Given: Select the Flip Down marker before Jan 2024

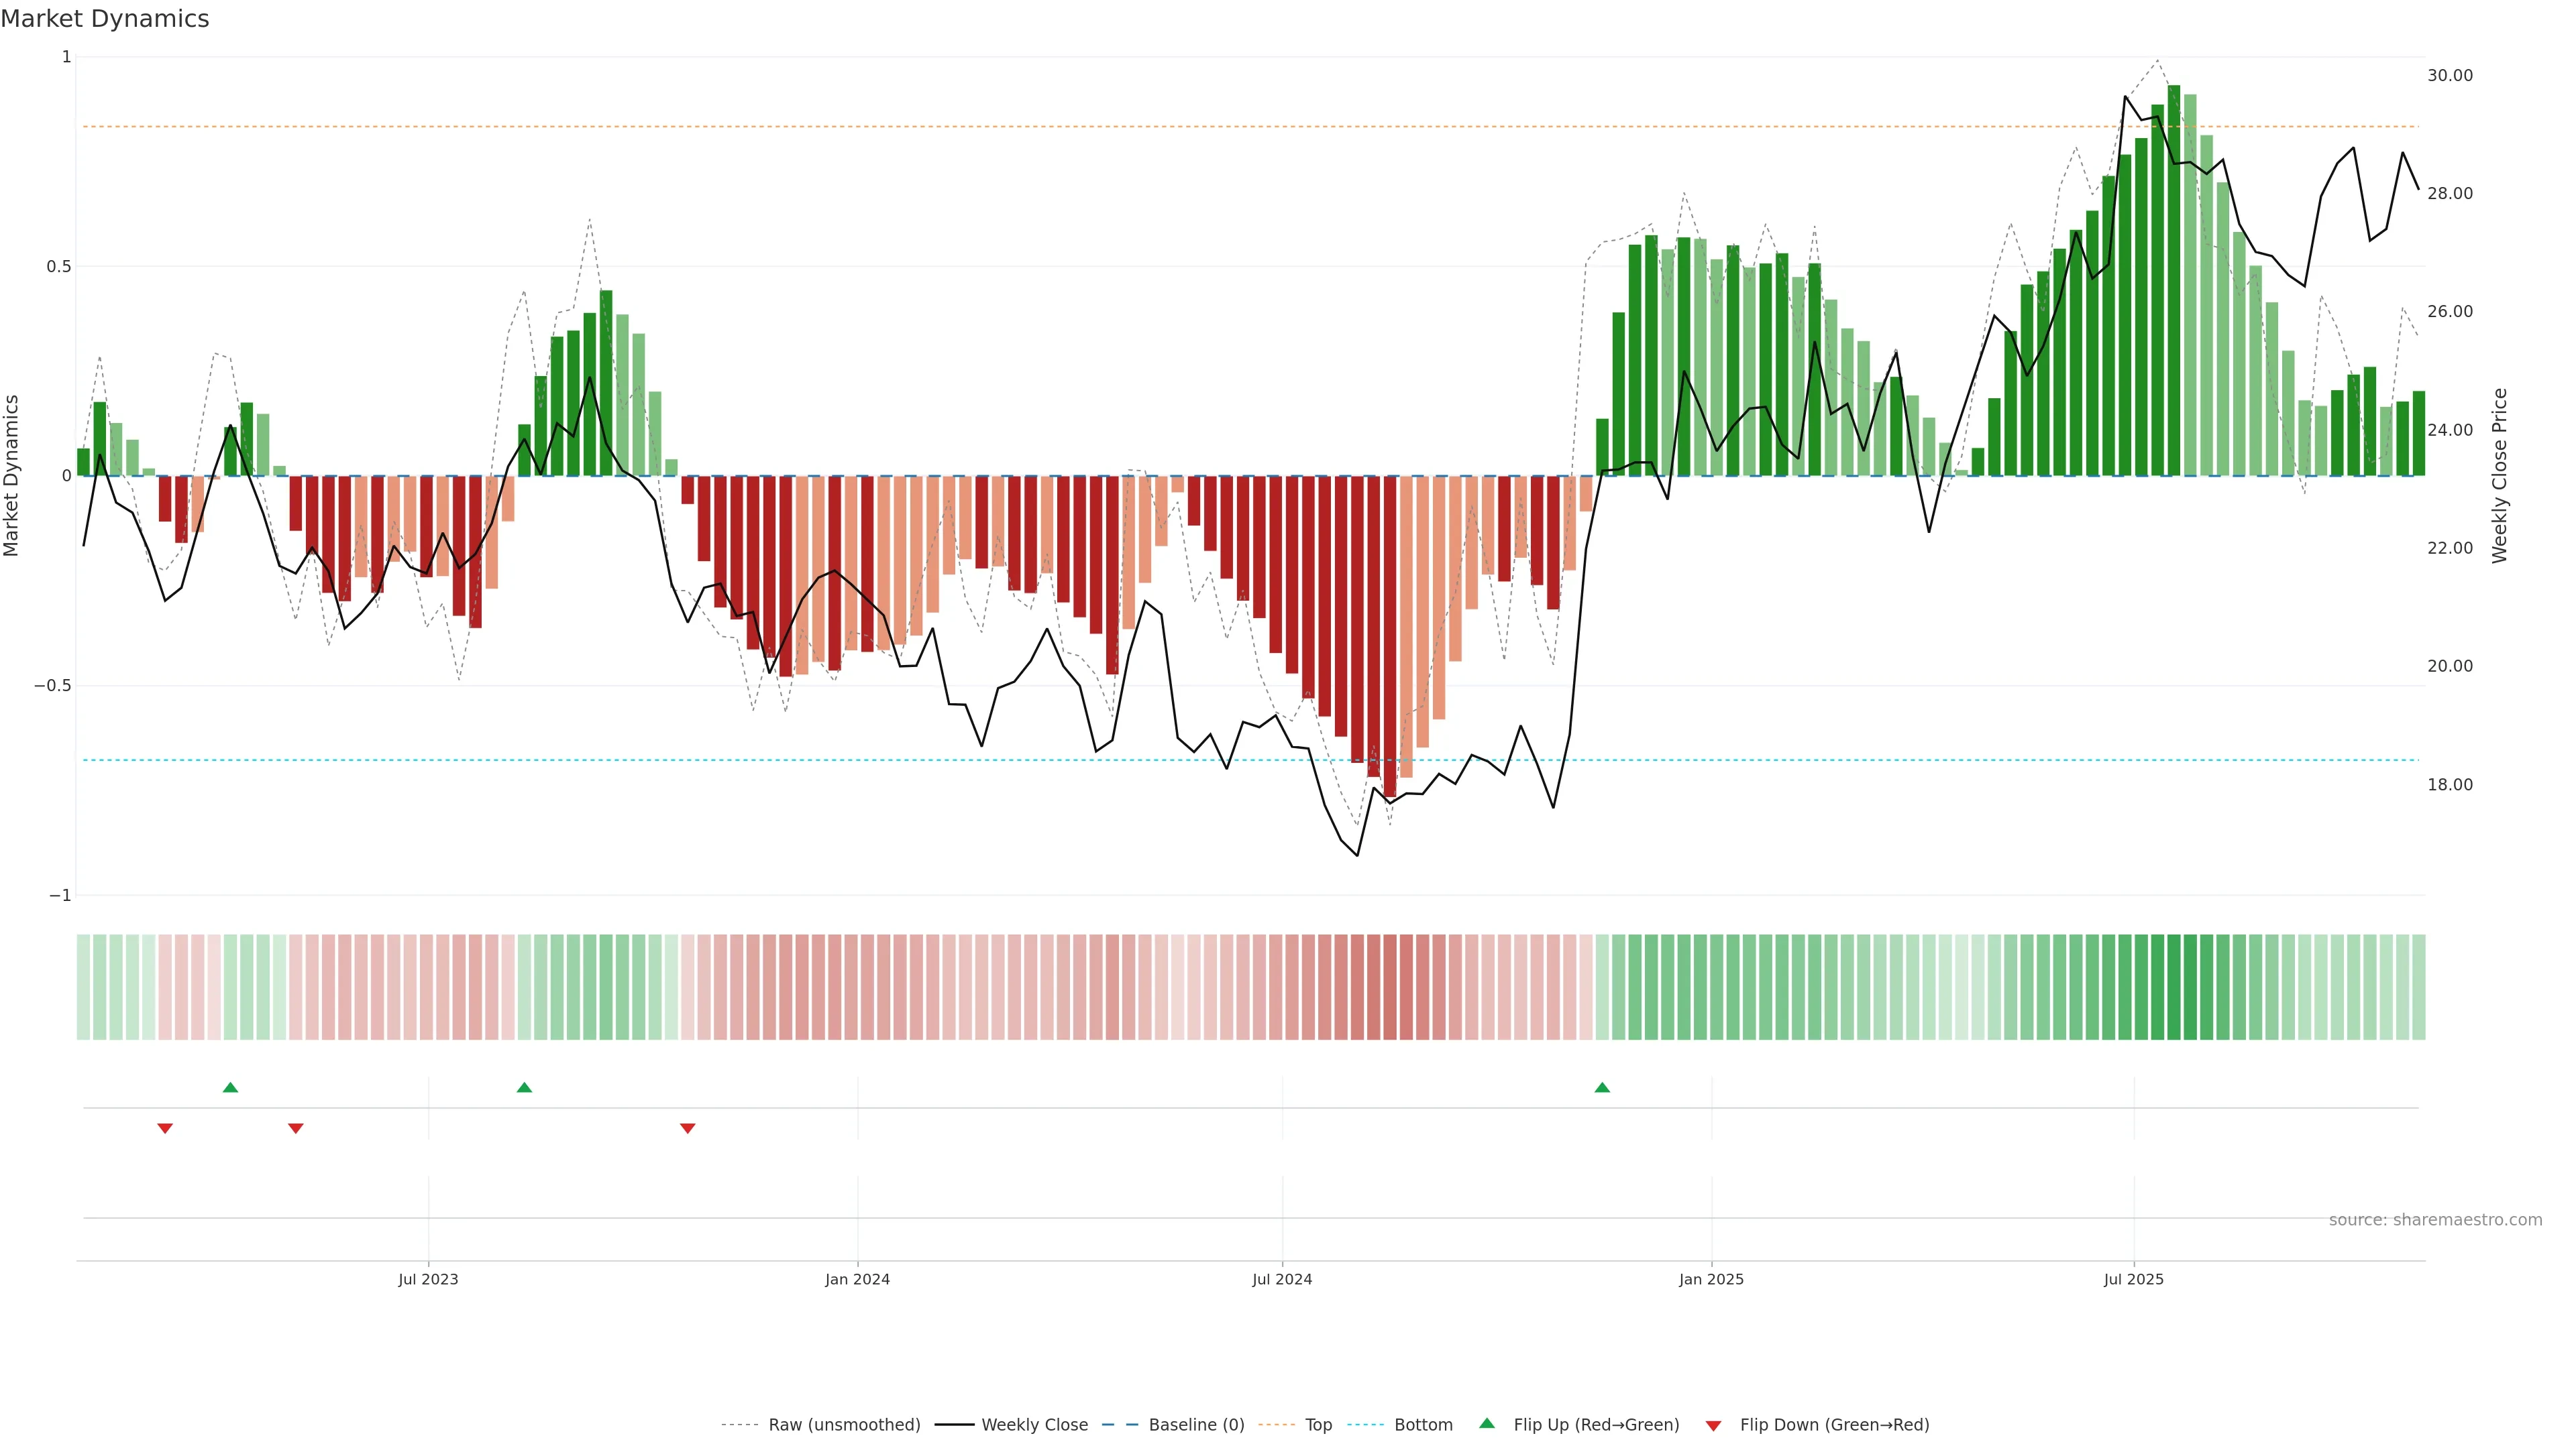Looking at the screenshot, I should pos(687,1128).
